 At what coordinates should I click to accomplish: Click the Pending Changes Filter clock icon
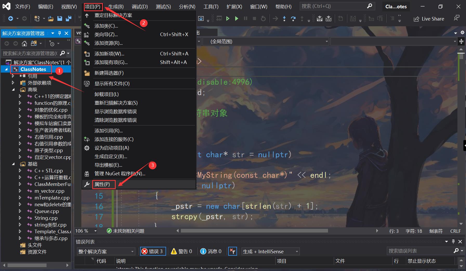tap(52, 43)
